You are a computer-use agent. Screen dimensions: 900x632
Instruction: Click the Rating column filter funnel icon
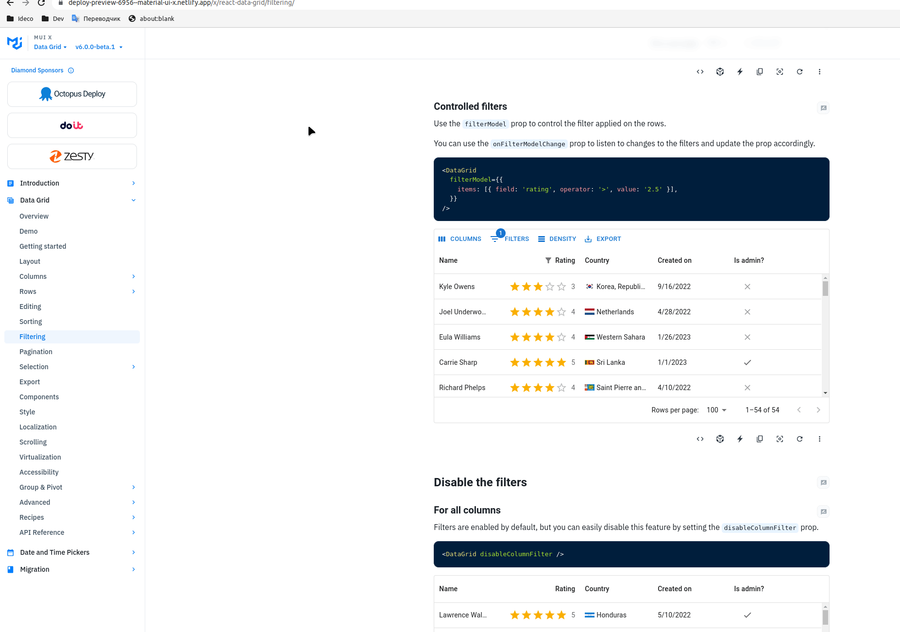(x=548, y=260)
